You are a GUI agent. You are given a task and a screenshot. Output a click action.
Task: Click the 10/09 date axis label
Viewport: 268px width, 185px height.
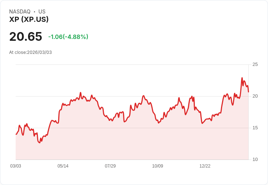(x=158, y=166)
